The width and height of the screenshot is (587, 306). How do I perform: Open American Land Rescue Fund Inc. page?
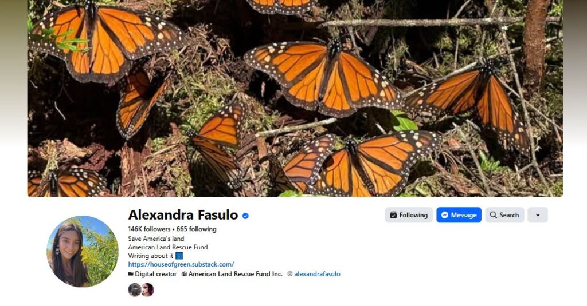point(235,274)
